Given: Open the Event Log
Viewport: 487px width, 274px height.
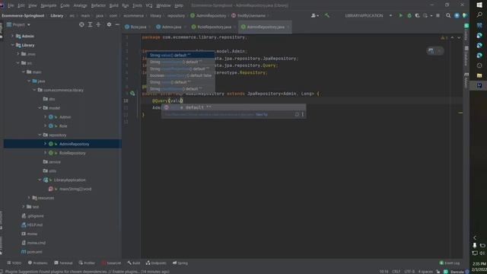Looking at the screenshot, I should (x=450, y=263).
